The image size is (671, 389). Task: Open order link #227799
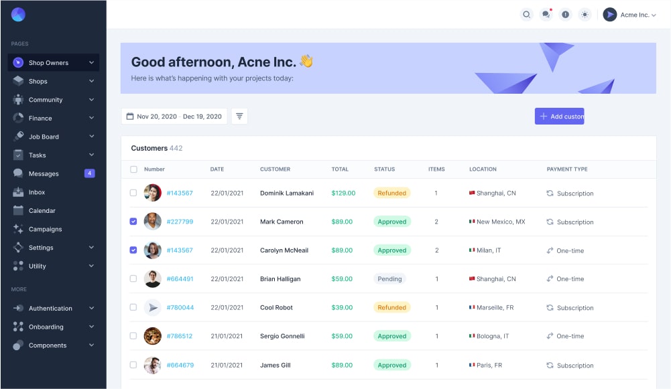pos(180,222)
